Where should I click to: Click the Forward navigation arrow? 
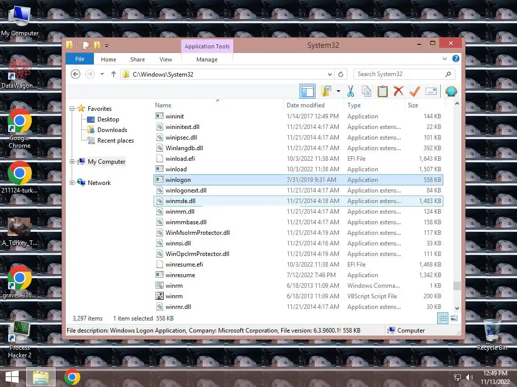pos(90,75)
